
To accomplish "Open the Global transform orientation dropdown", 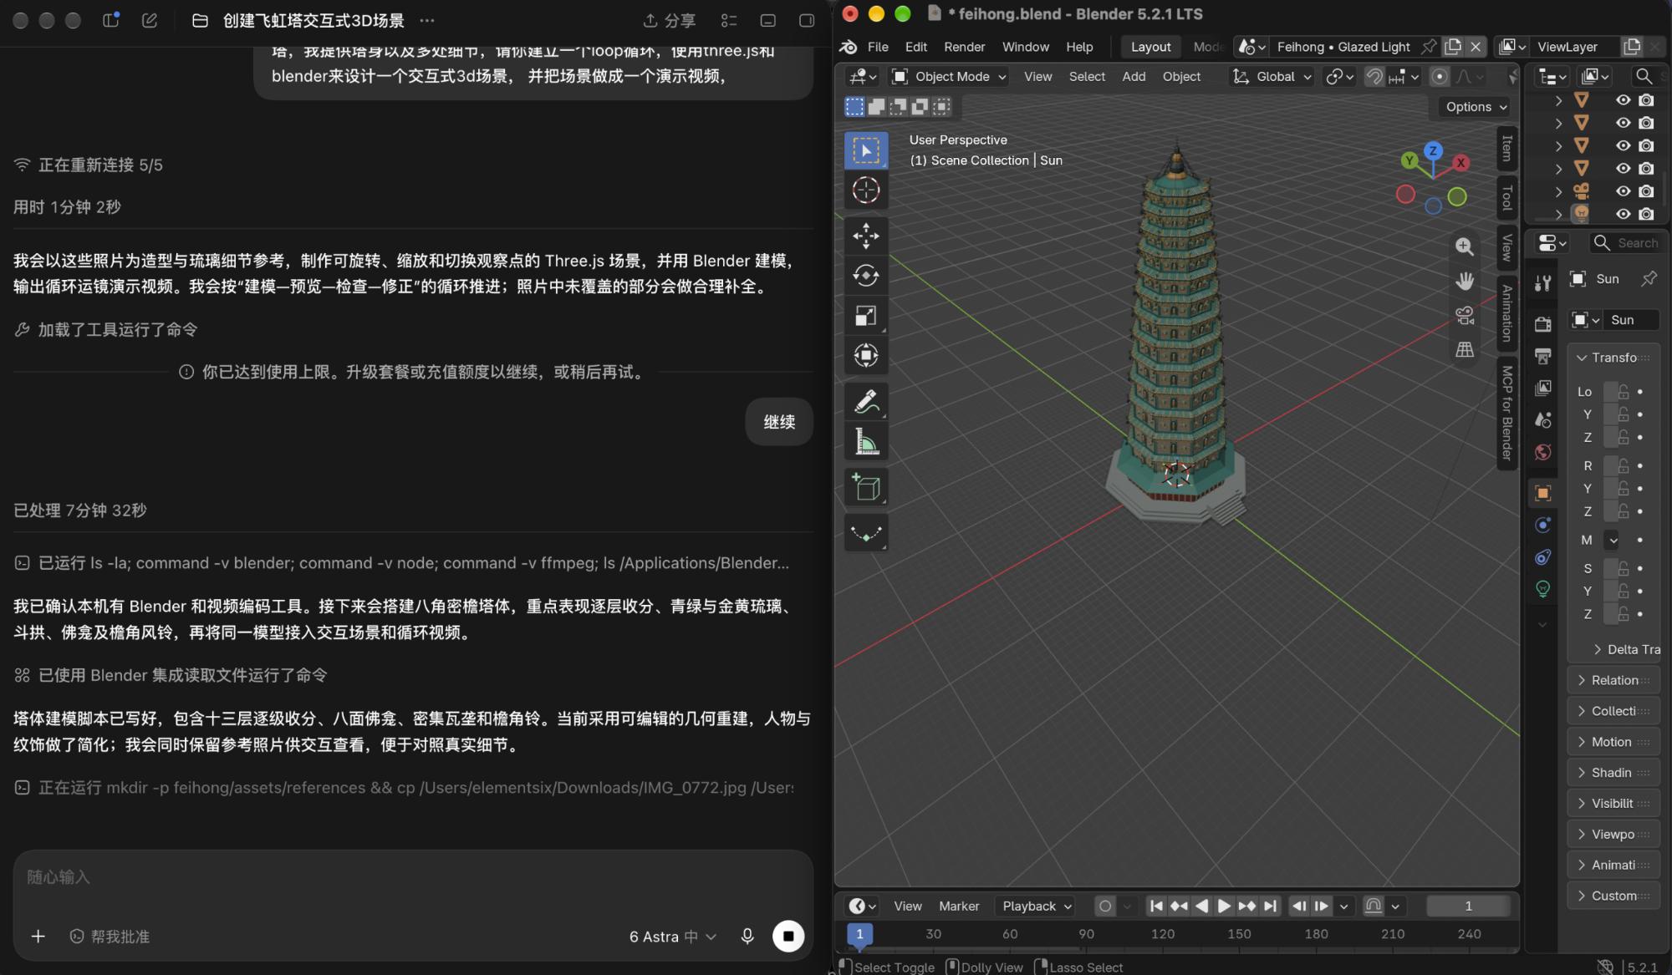I will coord(1272,77).
